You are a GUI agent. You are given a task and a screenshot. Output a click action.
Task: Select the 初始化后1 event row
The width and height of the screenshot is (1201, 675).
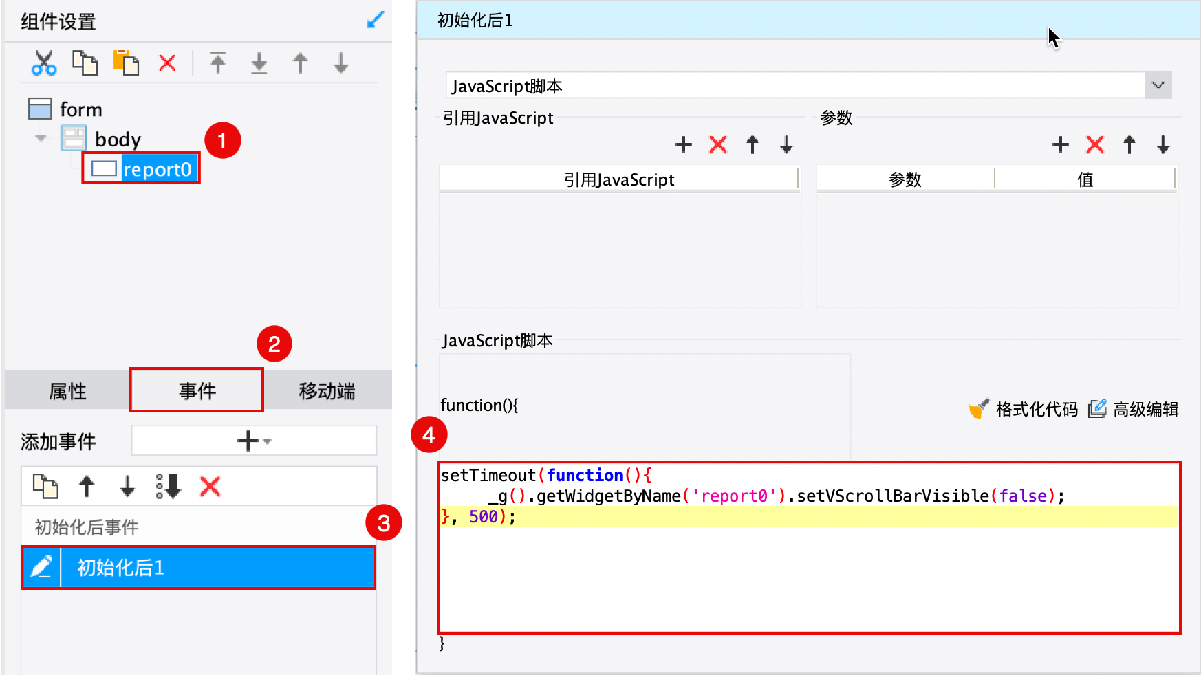(x=199, y=568)
